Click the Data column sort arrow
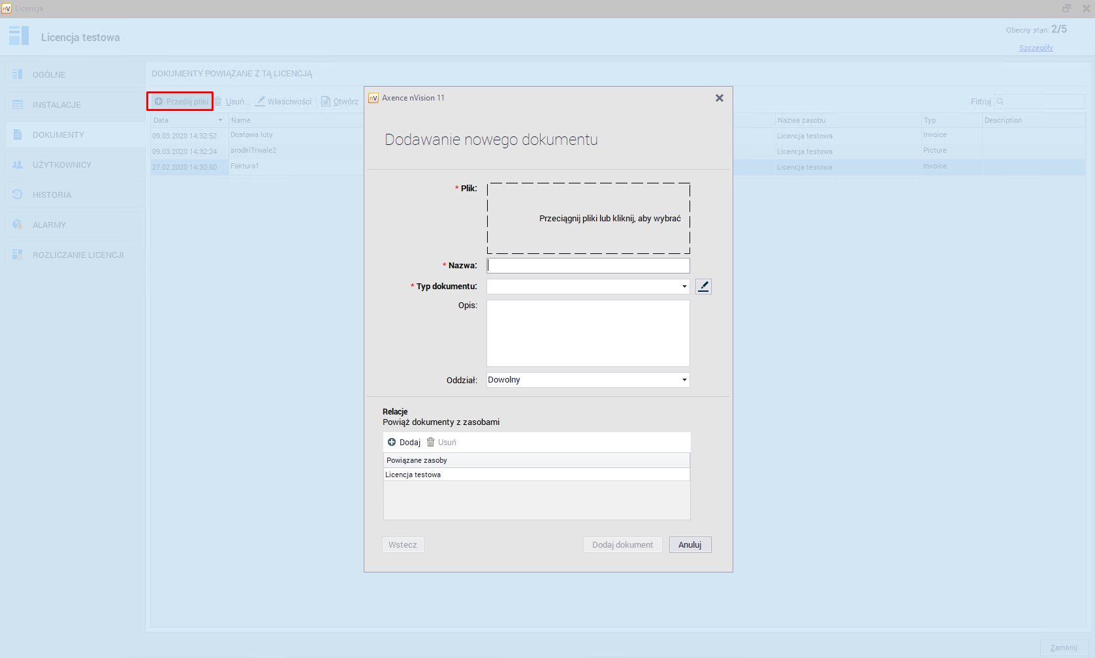Image resolution: width=1095 pixels, height=658 pixels. [220, 120]
